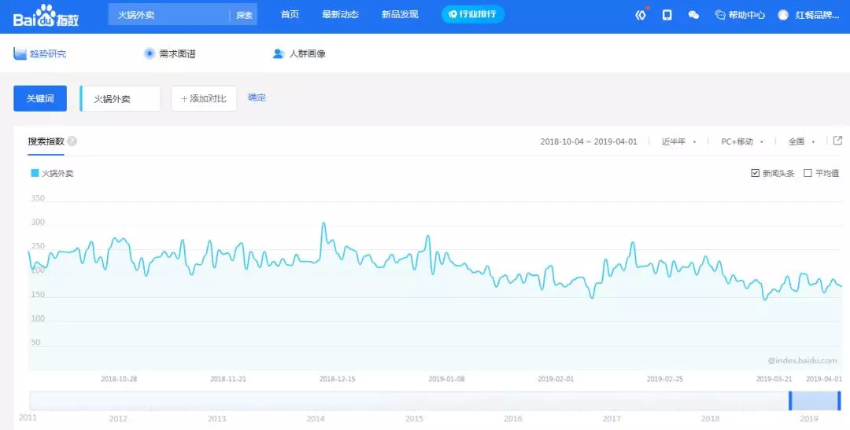850x430 pixels.
Task: Open the 帮助中心 help link
Action: (746, 15)
